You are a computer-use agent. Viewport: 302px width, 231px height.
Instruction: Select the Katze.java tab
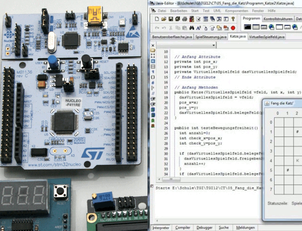[x=238, y=36]
